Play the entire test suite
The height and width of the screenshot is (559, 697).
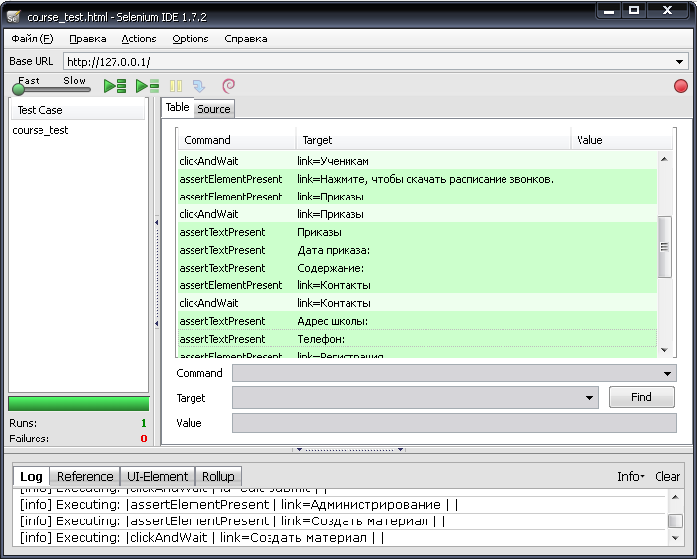pyautogui.click(x=116, y=86)
